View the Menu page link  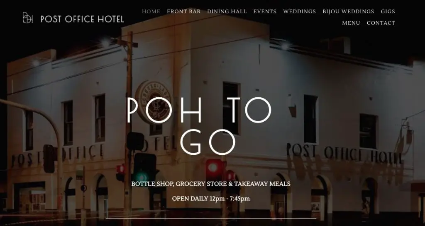tap(351, 23)
